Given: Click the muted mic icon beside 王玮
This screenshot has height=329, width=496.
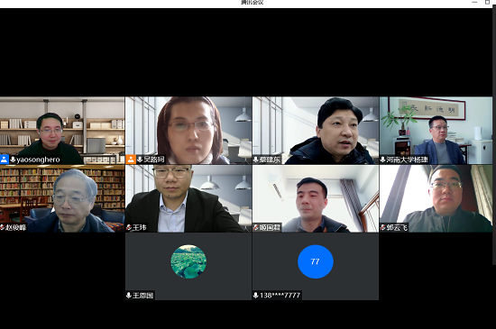Looking at the screenshot, I should [x=129, y=227].
